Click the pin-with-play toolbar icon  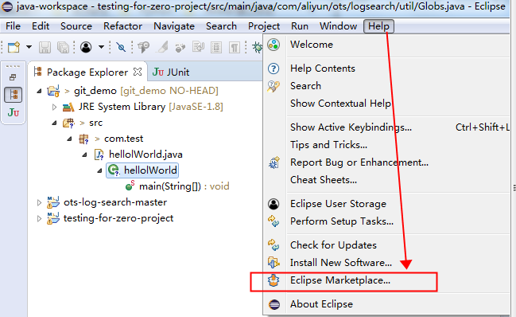click(x=143, y=48)
